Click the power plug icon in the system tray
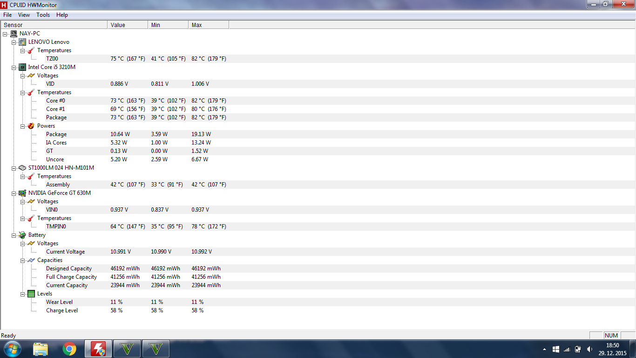Viewport: 636px width, 358px height. (578, 349)
